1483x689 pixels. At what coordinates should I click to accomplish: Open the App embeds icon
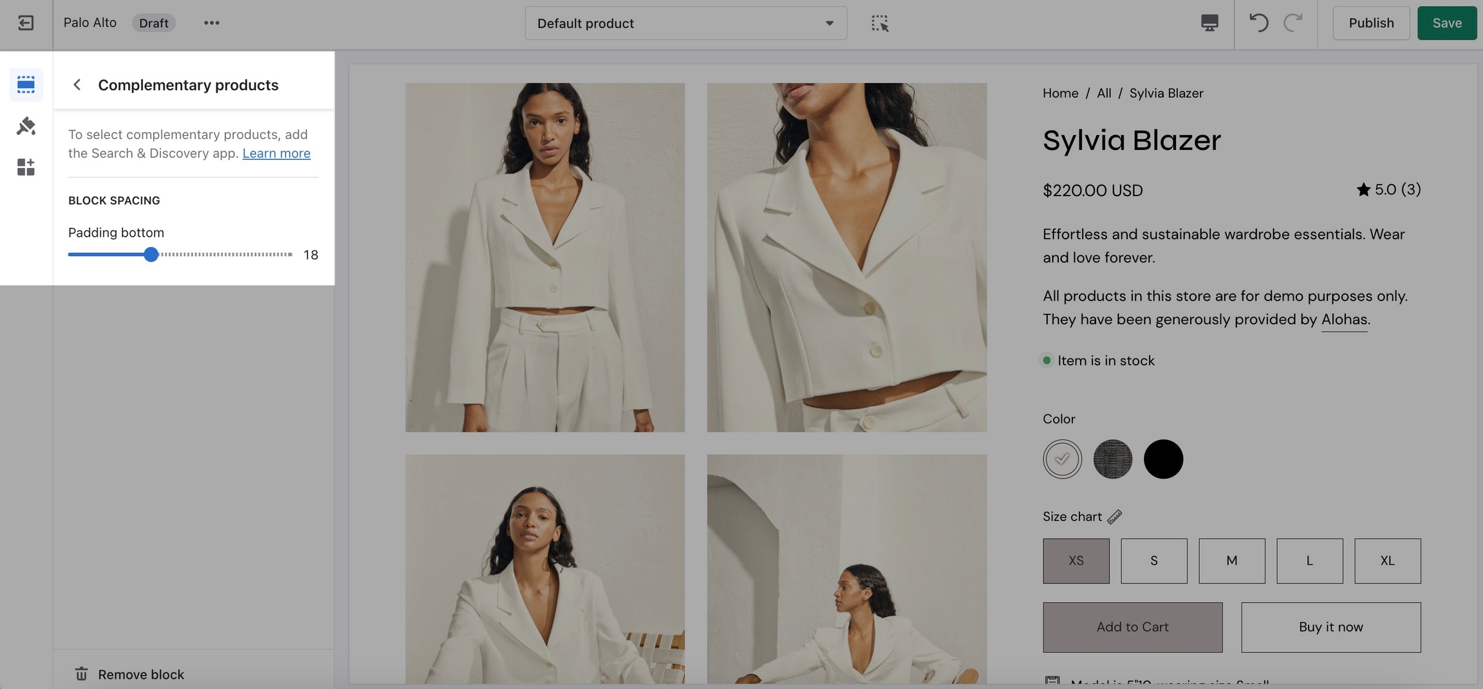coord(26,167)
